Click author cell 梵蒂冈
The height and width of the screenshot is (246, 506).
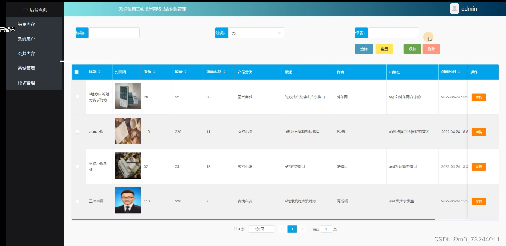[342, 97]
